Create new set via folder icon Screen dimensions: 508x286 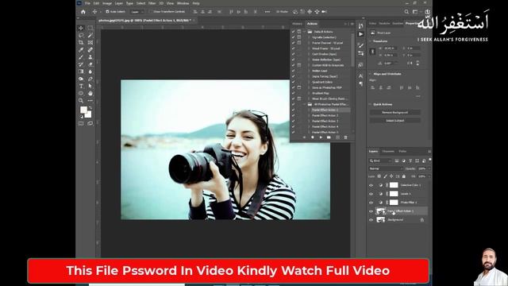(x=329, y=137)
